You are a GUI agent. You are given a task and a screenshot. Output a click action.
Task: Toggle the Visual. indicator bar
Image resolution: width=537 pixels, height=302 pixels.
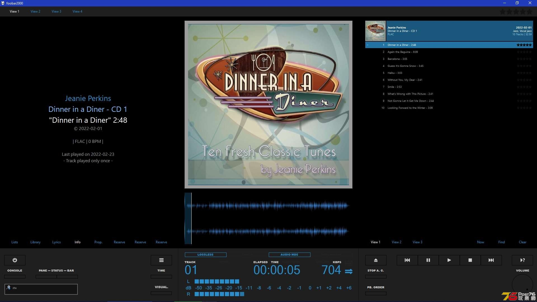click(161, 293)
